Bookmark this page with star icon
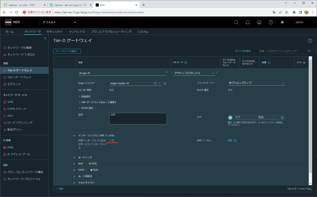 pos(286,12)
